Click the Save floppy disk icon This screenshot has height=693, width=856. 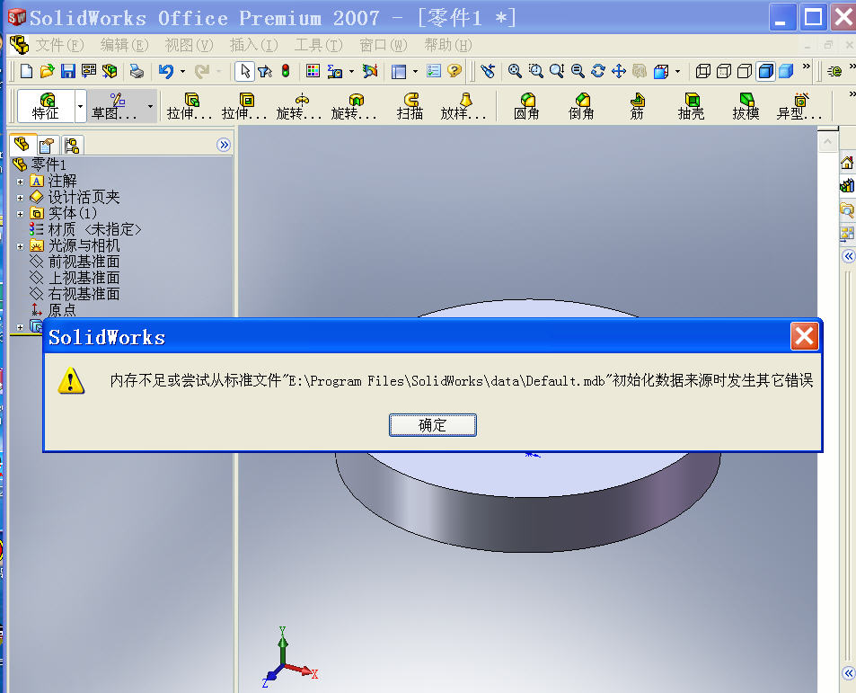point(67,71)
